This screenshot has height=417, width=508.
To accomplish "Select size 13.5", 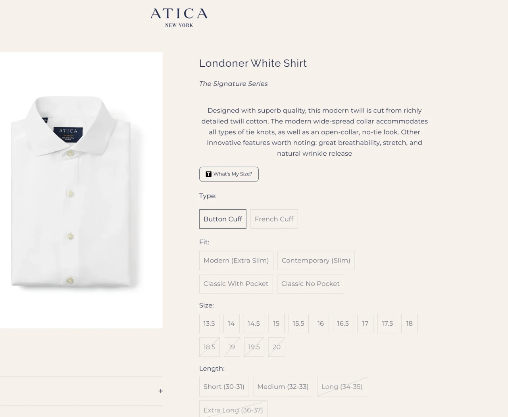I will point(209,323).
